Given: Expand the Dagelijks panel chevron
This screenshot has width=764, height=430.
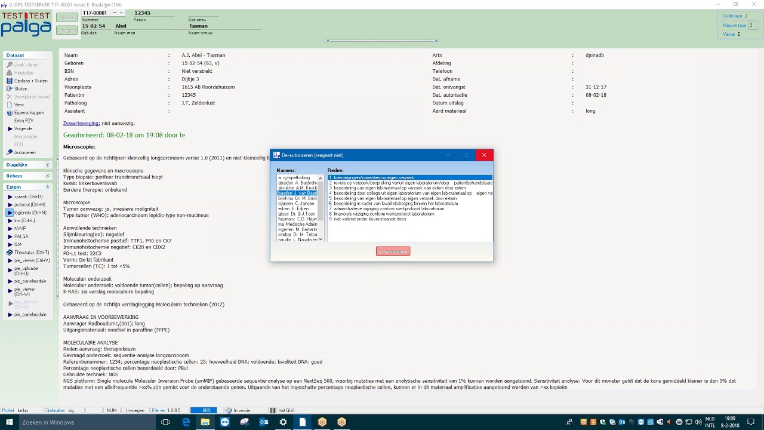Looking at the screenshot, I should (47, 165).
